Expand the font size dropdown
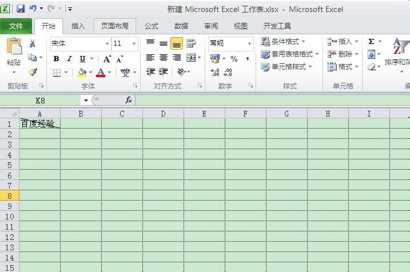This screenshot has width=410, height=272. [x=134, y=43]
